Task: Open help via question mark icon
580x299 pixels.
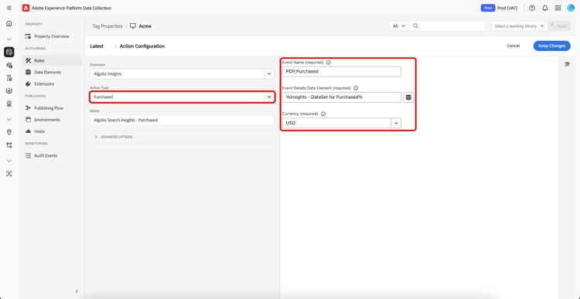Action: click(x=532, y=8)
